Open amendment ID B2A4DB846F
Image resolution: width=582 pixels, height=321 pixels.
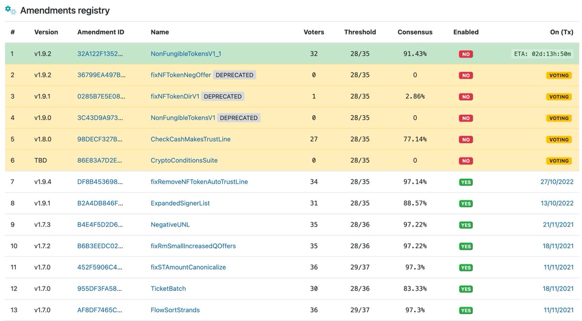[100, 203]
